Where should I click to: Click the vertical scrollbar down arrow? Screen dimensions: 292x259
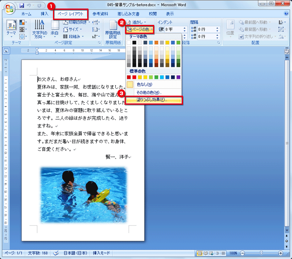point(287,230)
